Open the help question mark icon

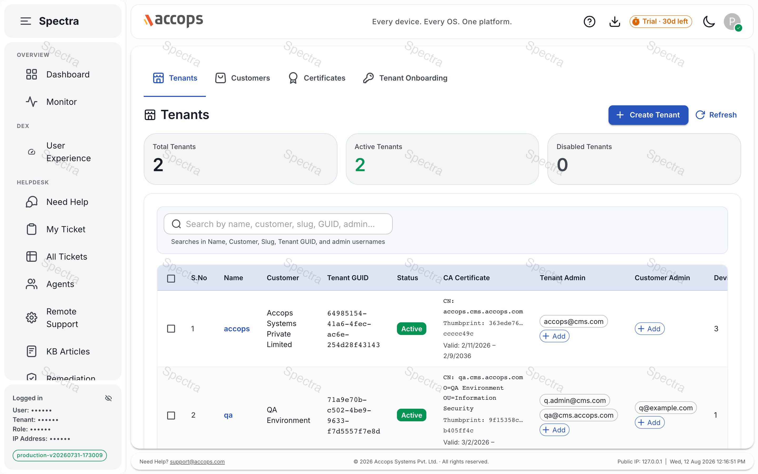(x=589, y=22)
